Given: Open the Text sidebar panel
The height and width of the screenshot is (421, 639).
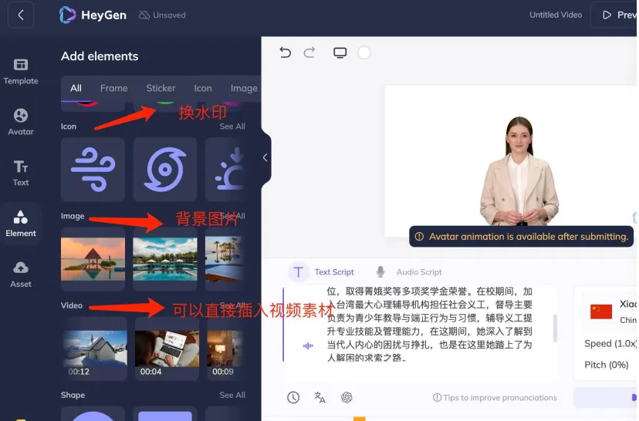Looking at the screenshot, I should pyautogui.click(x=21, y=173).
